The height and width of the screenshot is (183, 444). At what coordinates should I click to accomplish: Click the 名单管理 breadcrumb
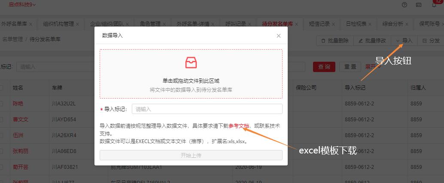(12, 39)
